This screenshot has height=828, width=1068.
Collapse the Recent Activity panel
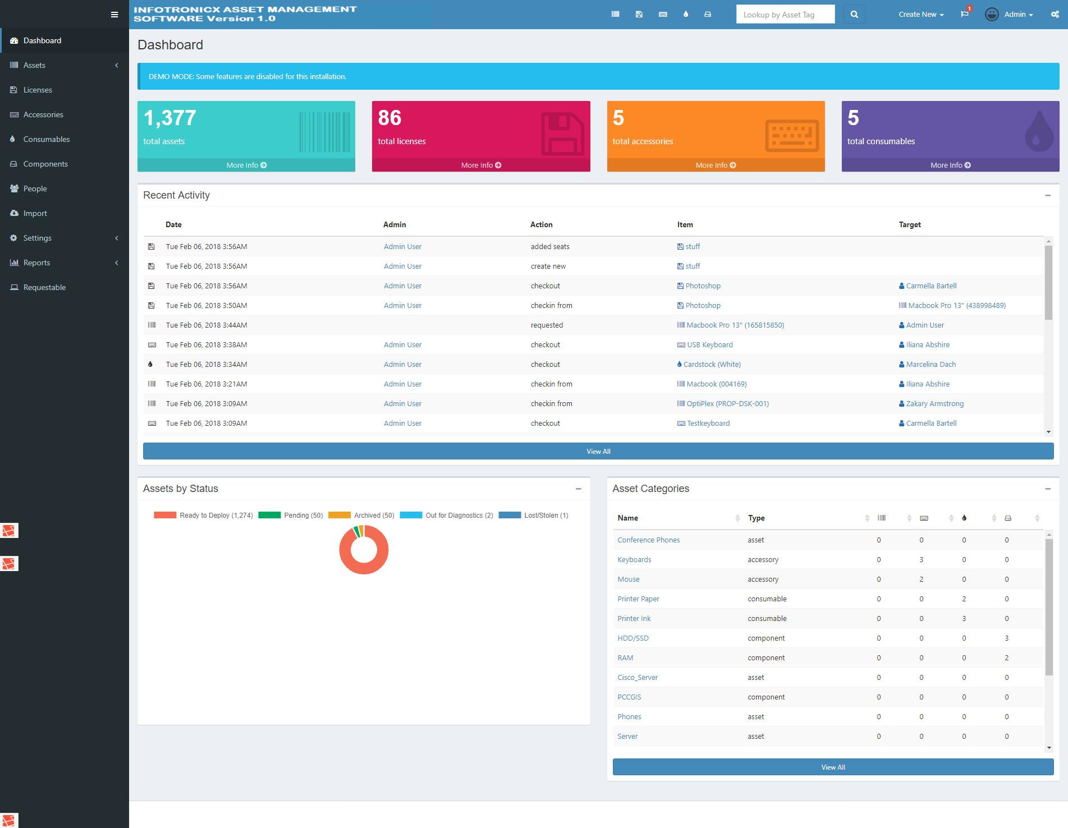click(x=1047, y=196)
